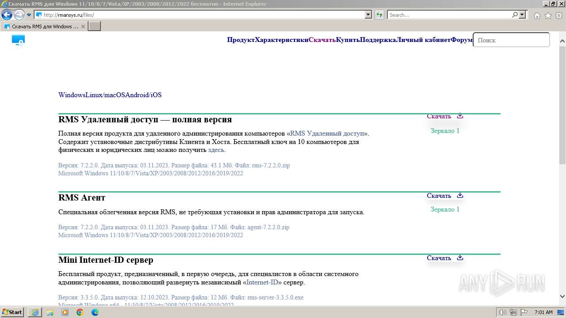Open the media player taskbar icon

point(65,312)
